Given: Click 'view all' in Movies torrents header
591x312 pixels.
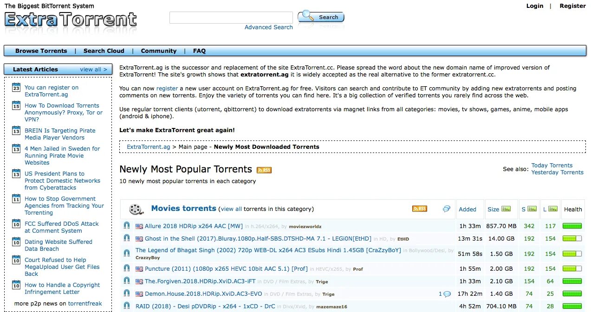Looking at the screenshot, I should 231,209.
